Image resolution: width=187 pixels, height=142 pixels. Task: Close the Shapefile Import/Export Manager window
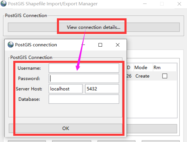click(x=179, y=4)
